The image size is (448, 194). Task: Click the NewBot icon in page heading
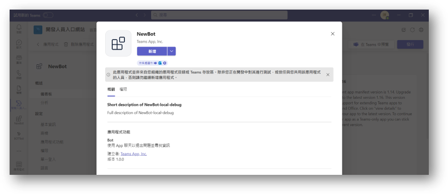click(x=39, y=67)
